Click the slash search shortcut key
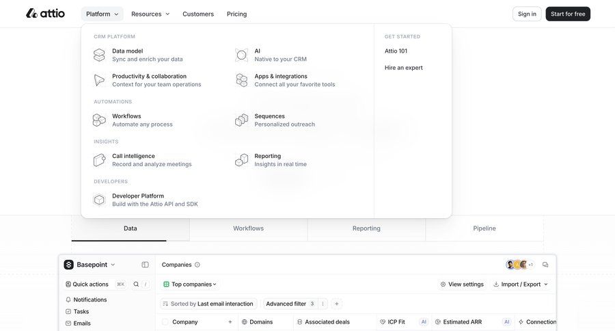The image size is (615, 331). 146,284
